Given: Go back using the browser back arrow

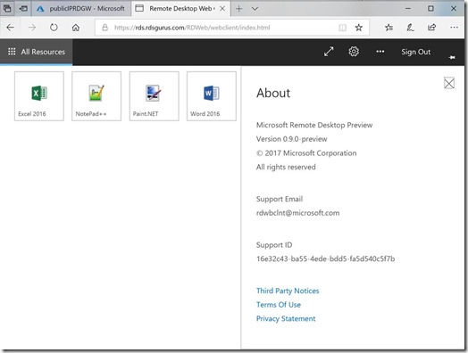Looking at the screenshot, I should [x=11, y=28].
